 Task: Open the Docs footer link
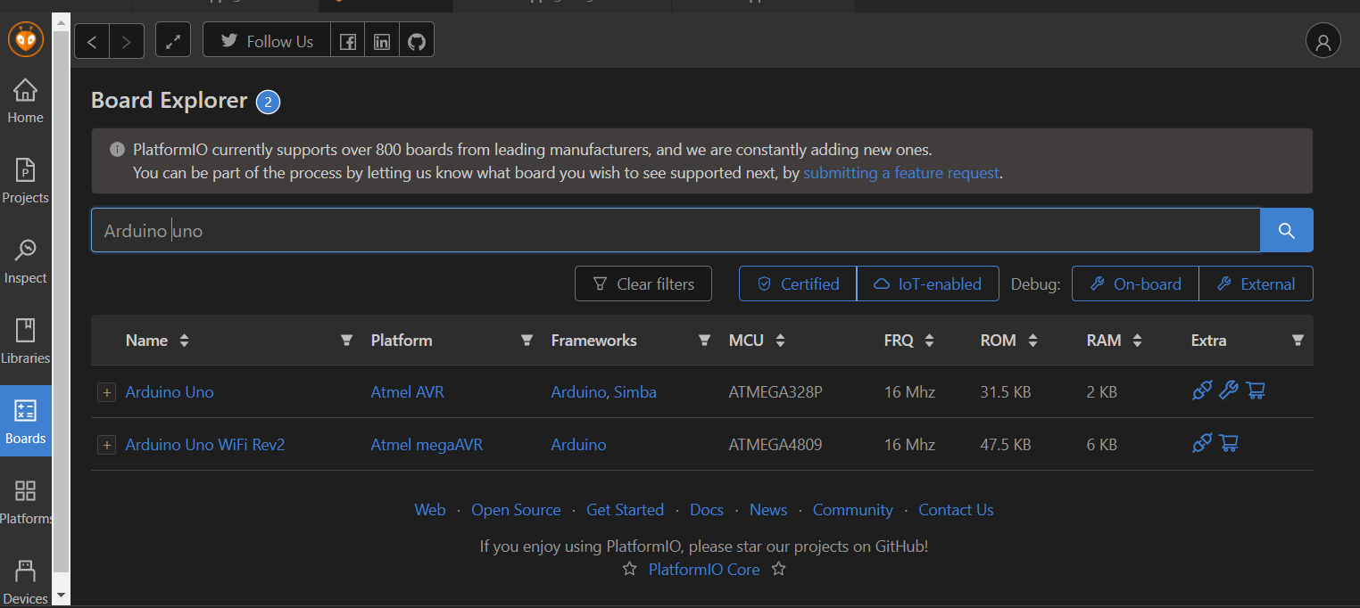tap(707, 510)
